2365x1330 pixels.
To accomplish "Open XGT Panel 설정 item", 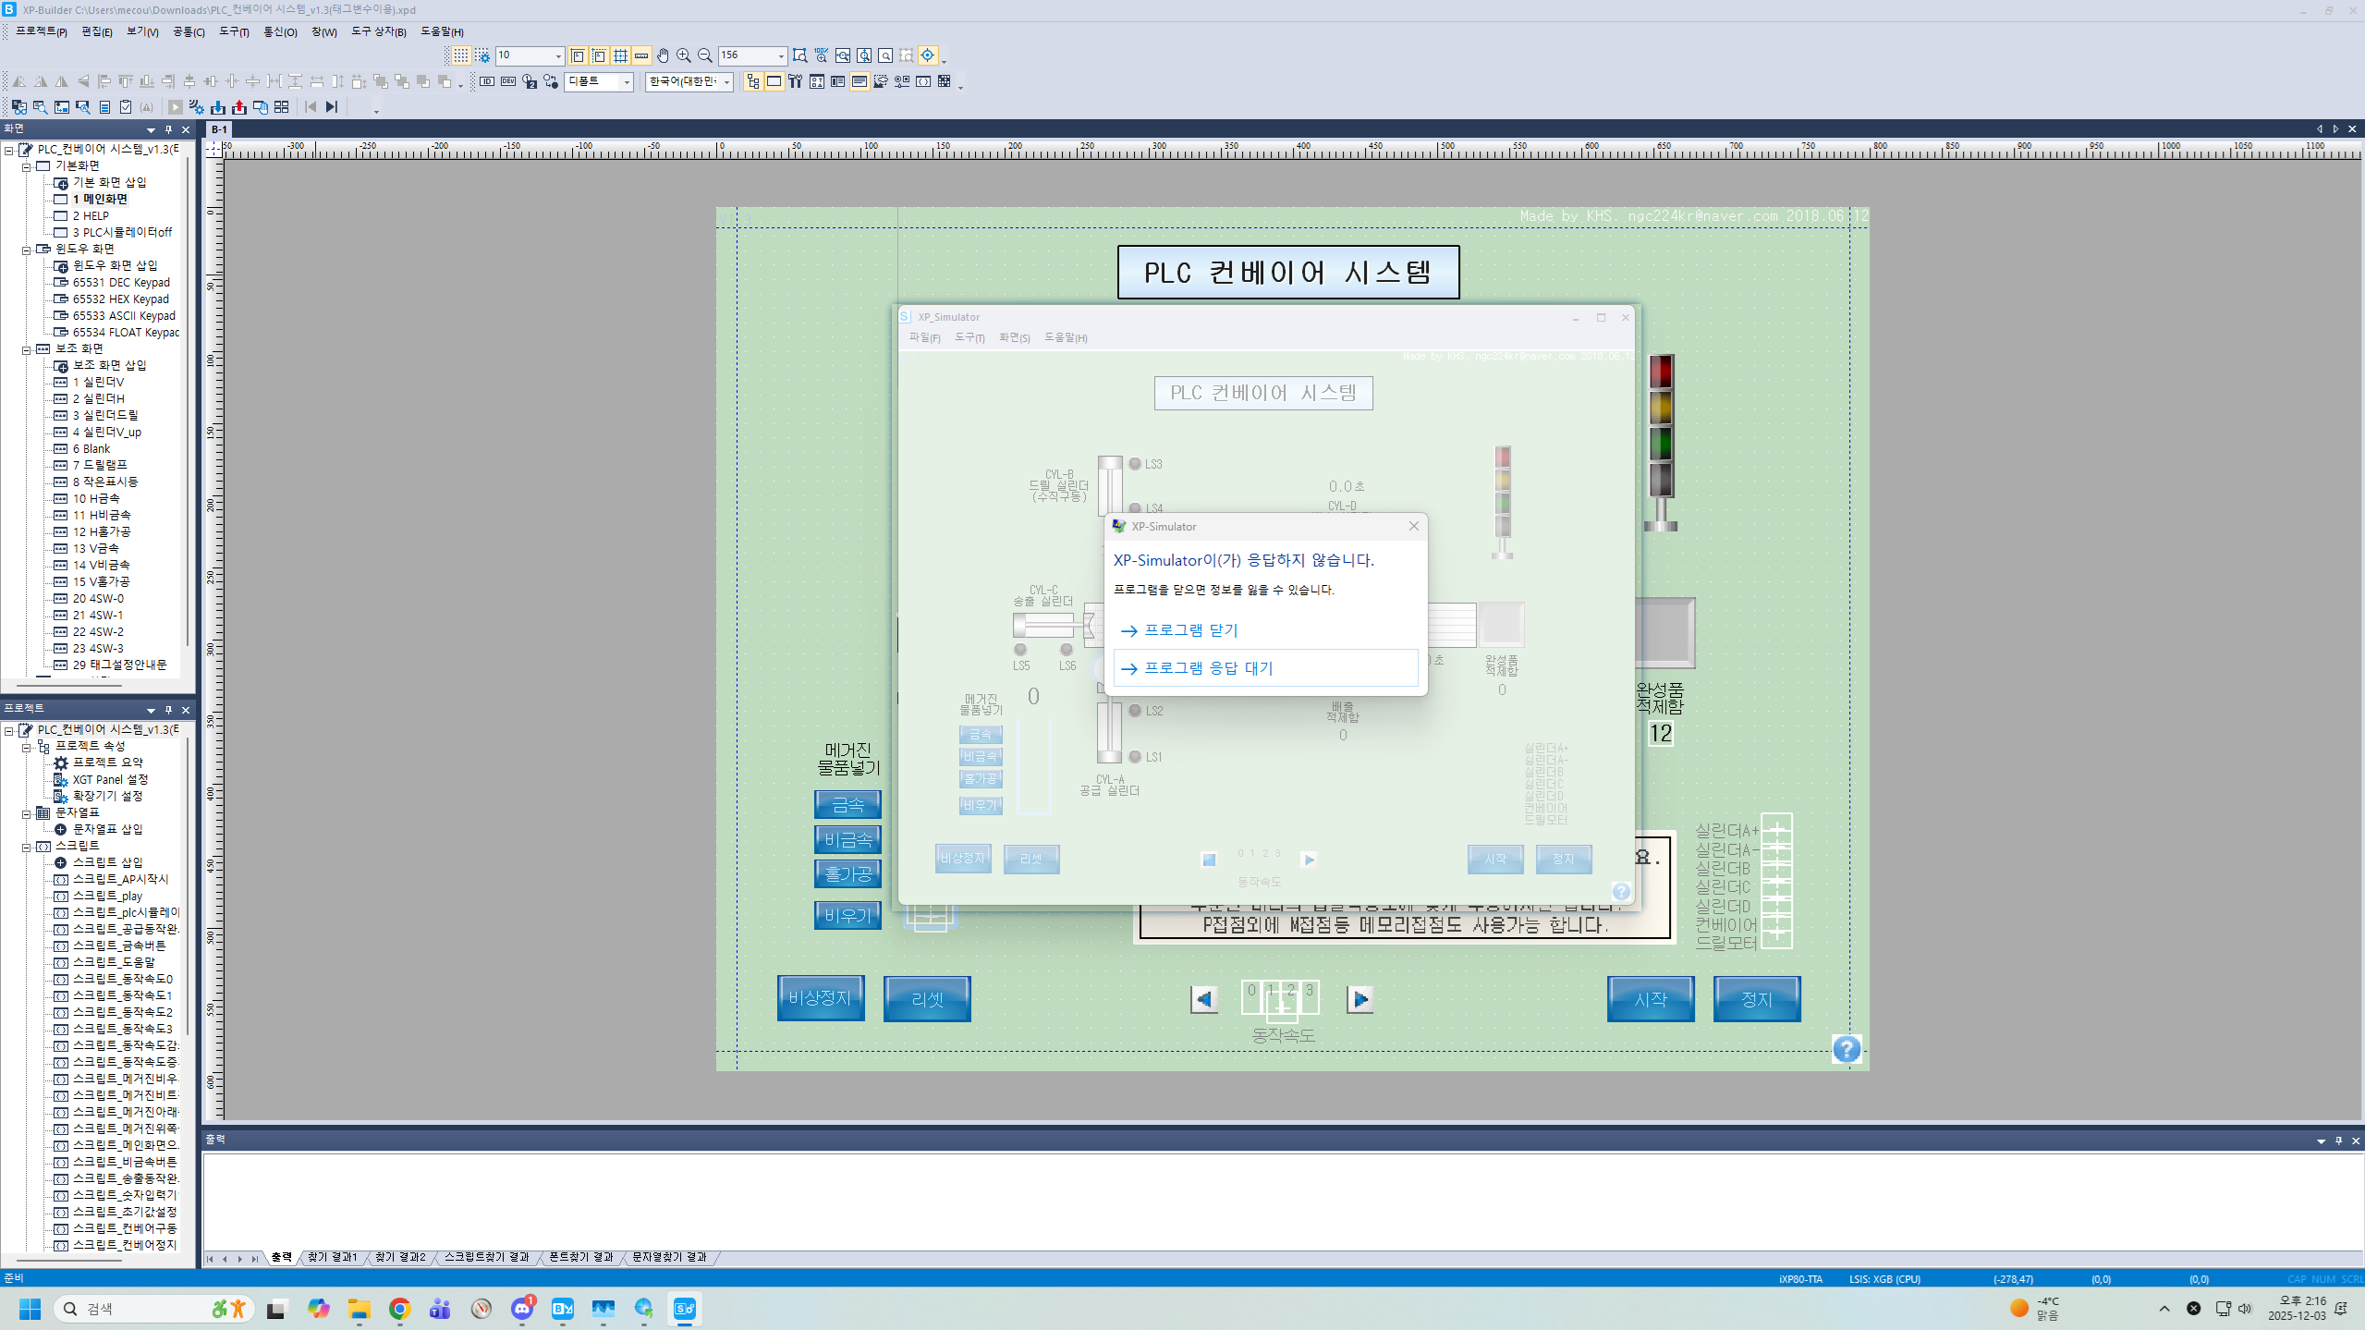I will coord(110,779).
